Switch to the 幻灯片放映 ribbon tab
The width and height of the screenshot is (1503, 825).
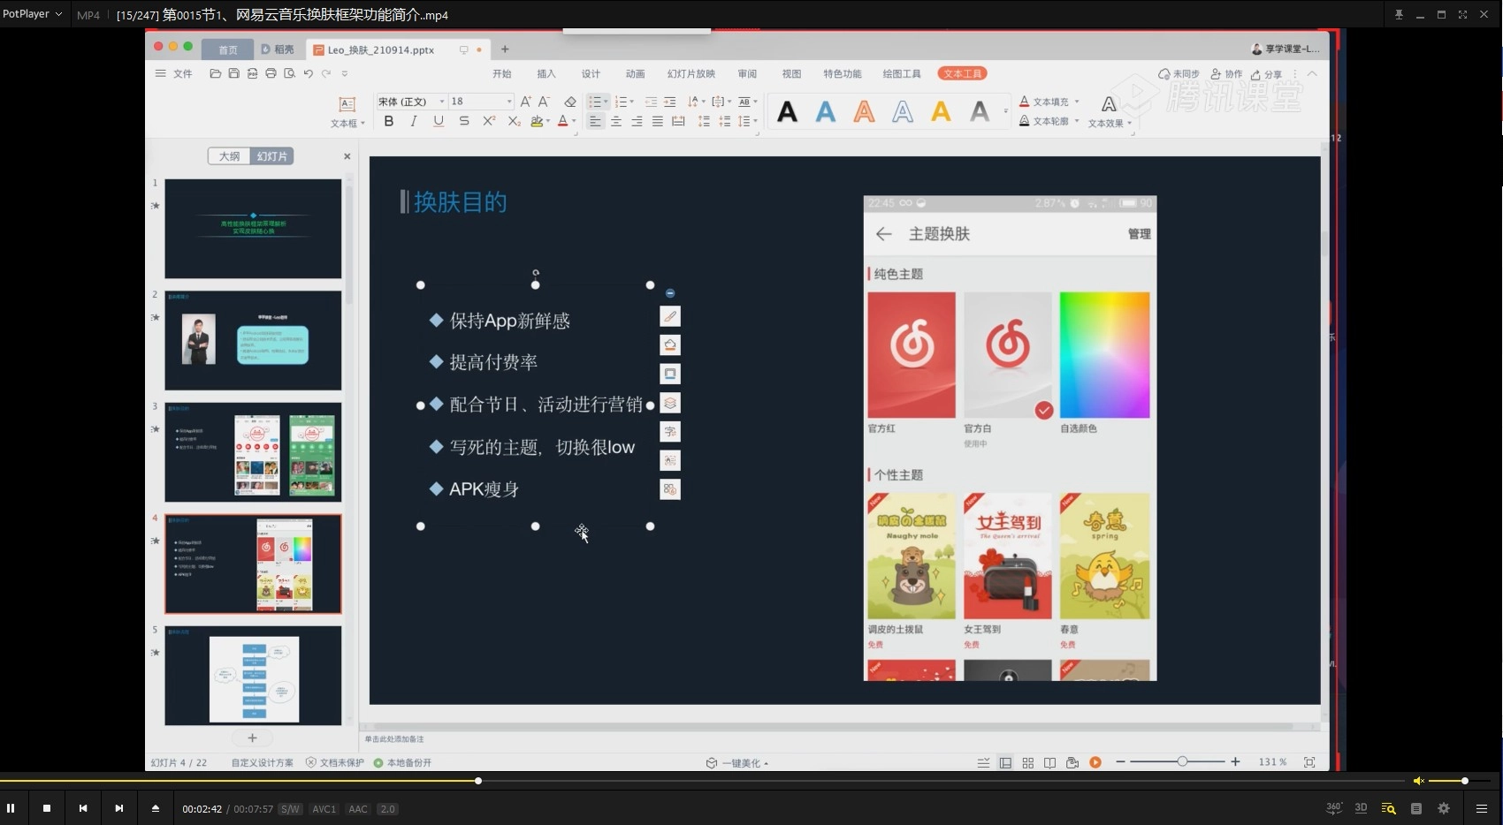pyautogui.click(x=691, y=74)
